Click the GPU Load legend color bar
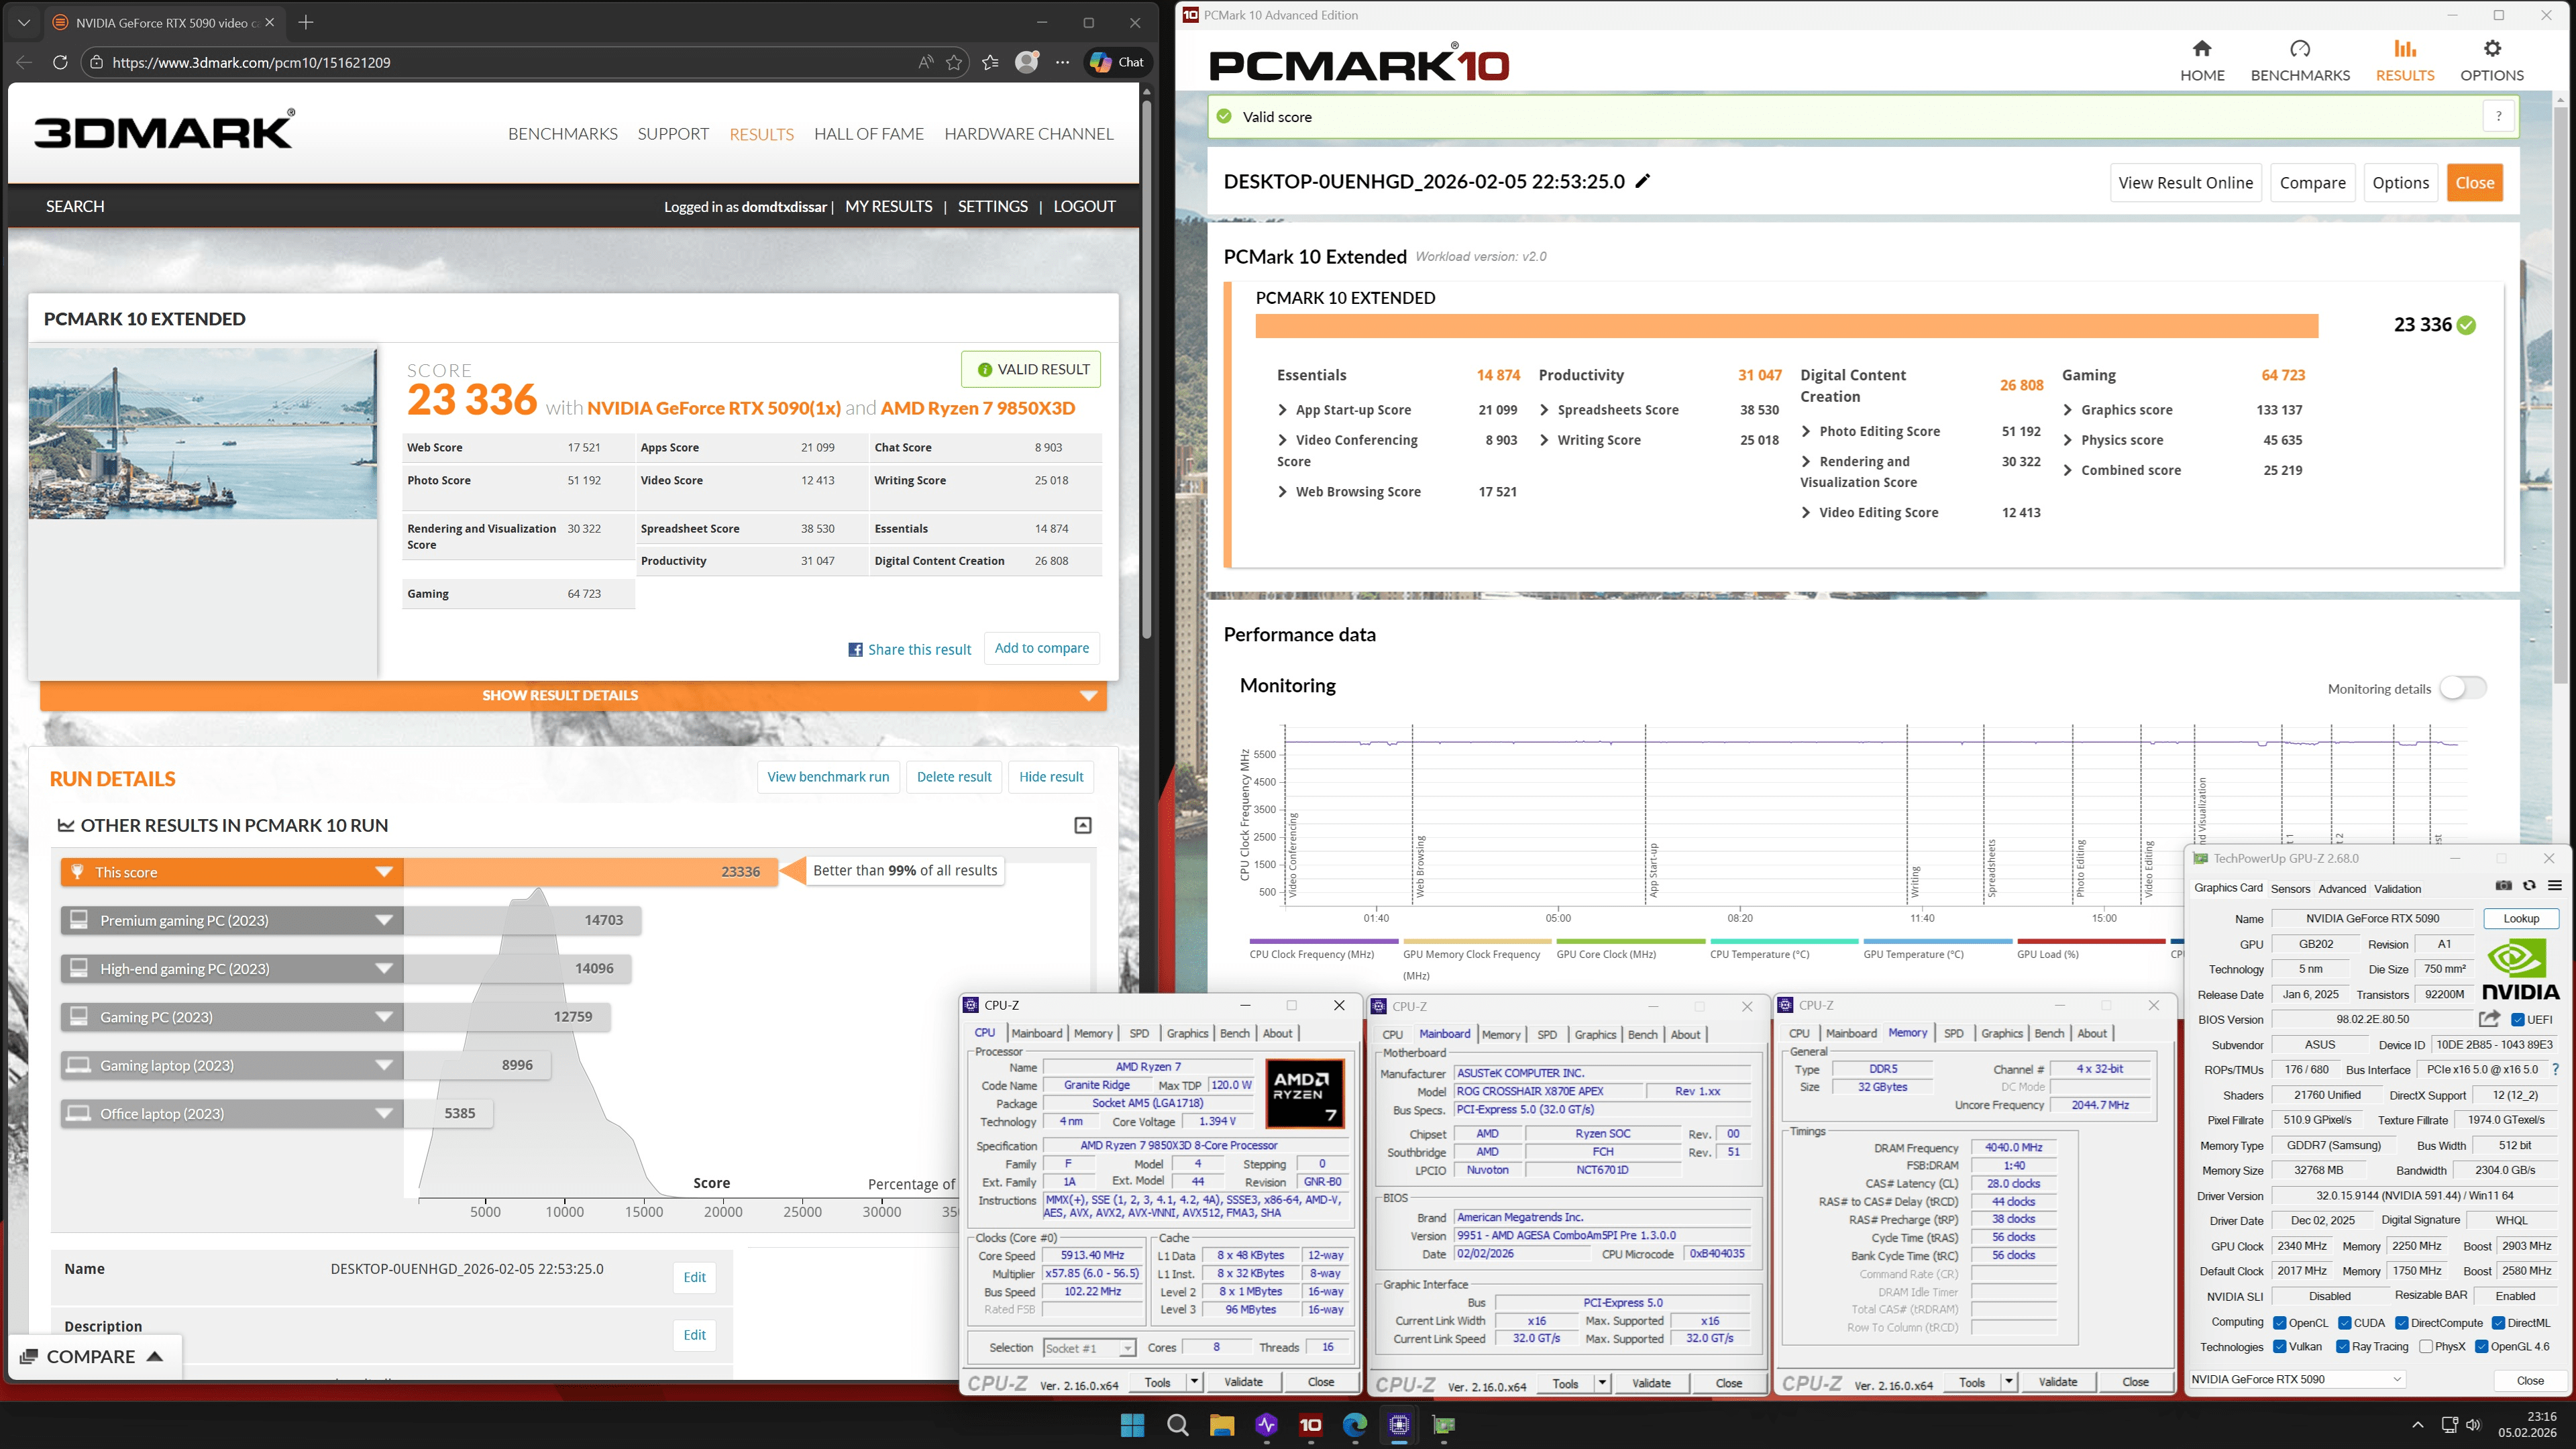The image size is (2576, 1449). click(2091, 941)
